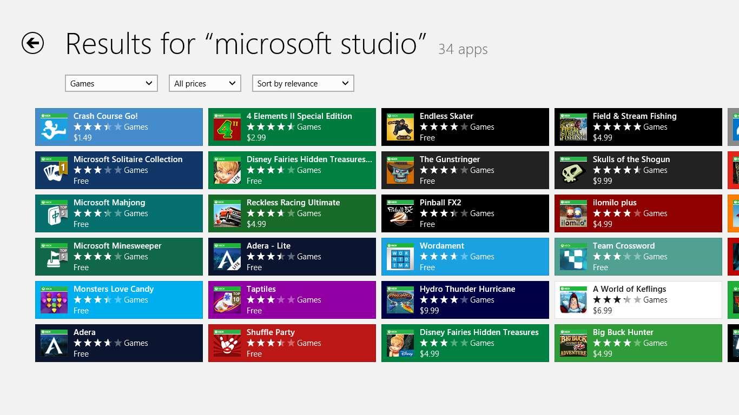
Task: Select the Disney Fairies Hidden Treasures Lite icon
Action: [x=227, y=170]
